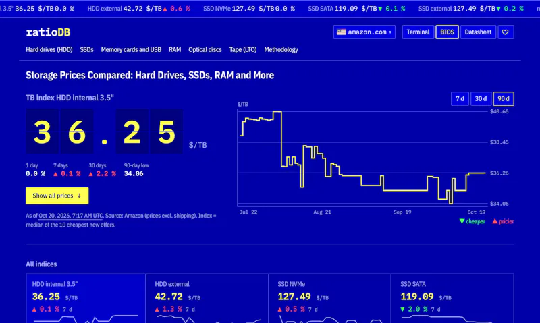Open the Hard drives (HDD) menu
Screen dimensions: 540x323
coord(49,49)
